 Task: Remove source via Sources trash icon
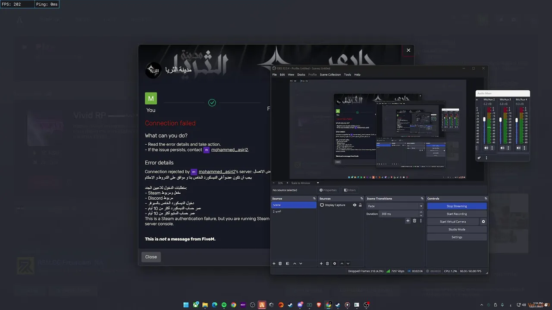(x=327, y=263)
